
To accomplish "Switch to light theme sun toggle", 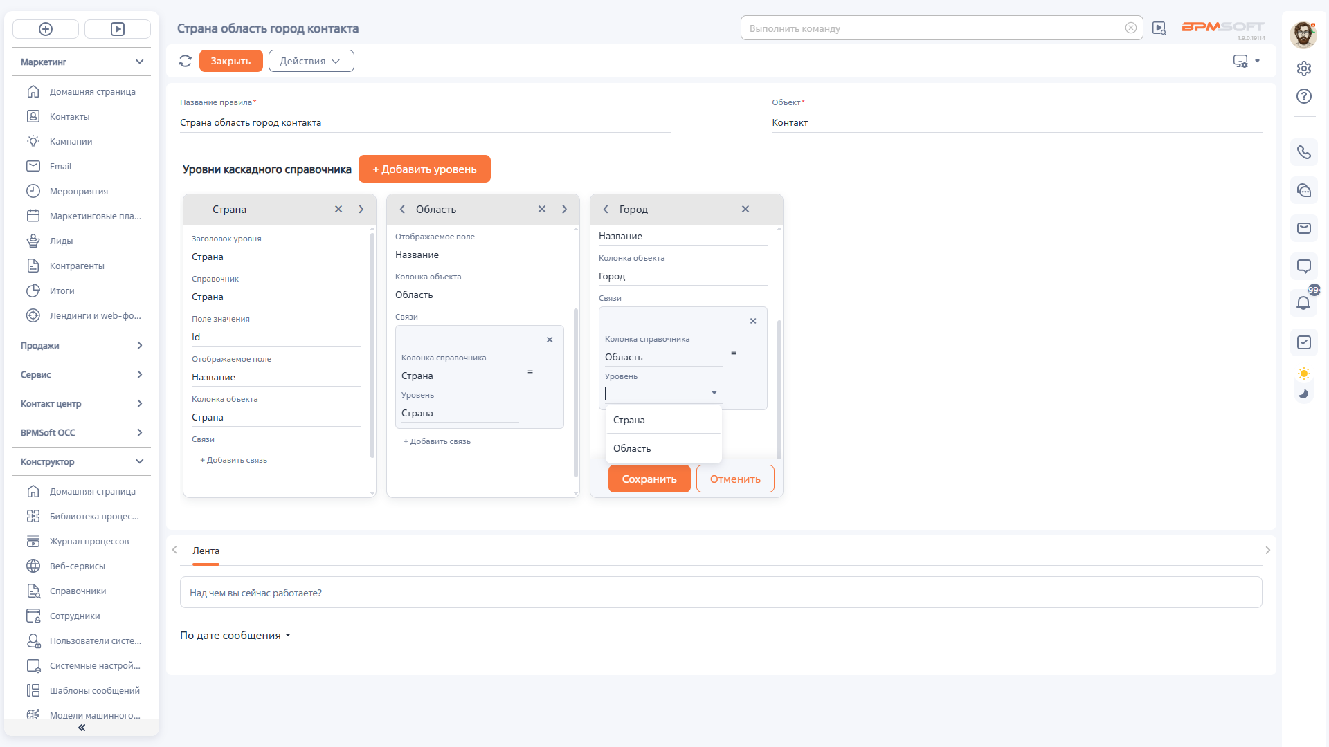I will pos(1303,374).
